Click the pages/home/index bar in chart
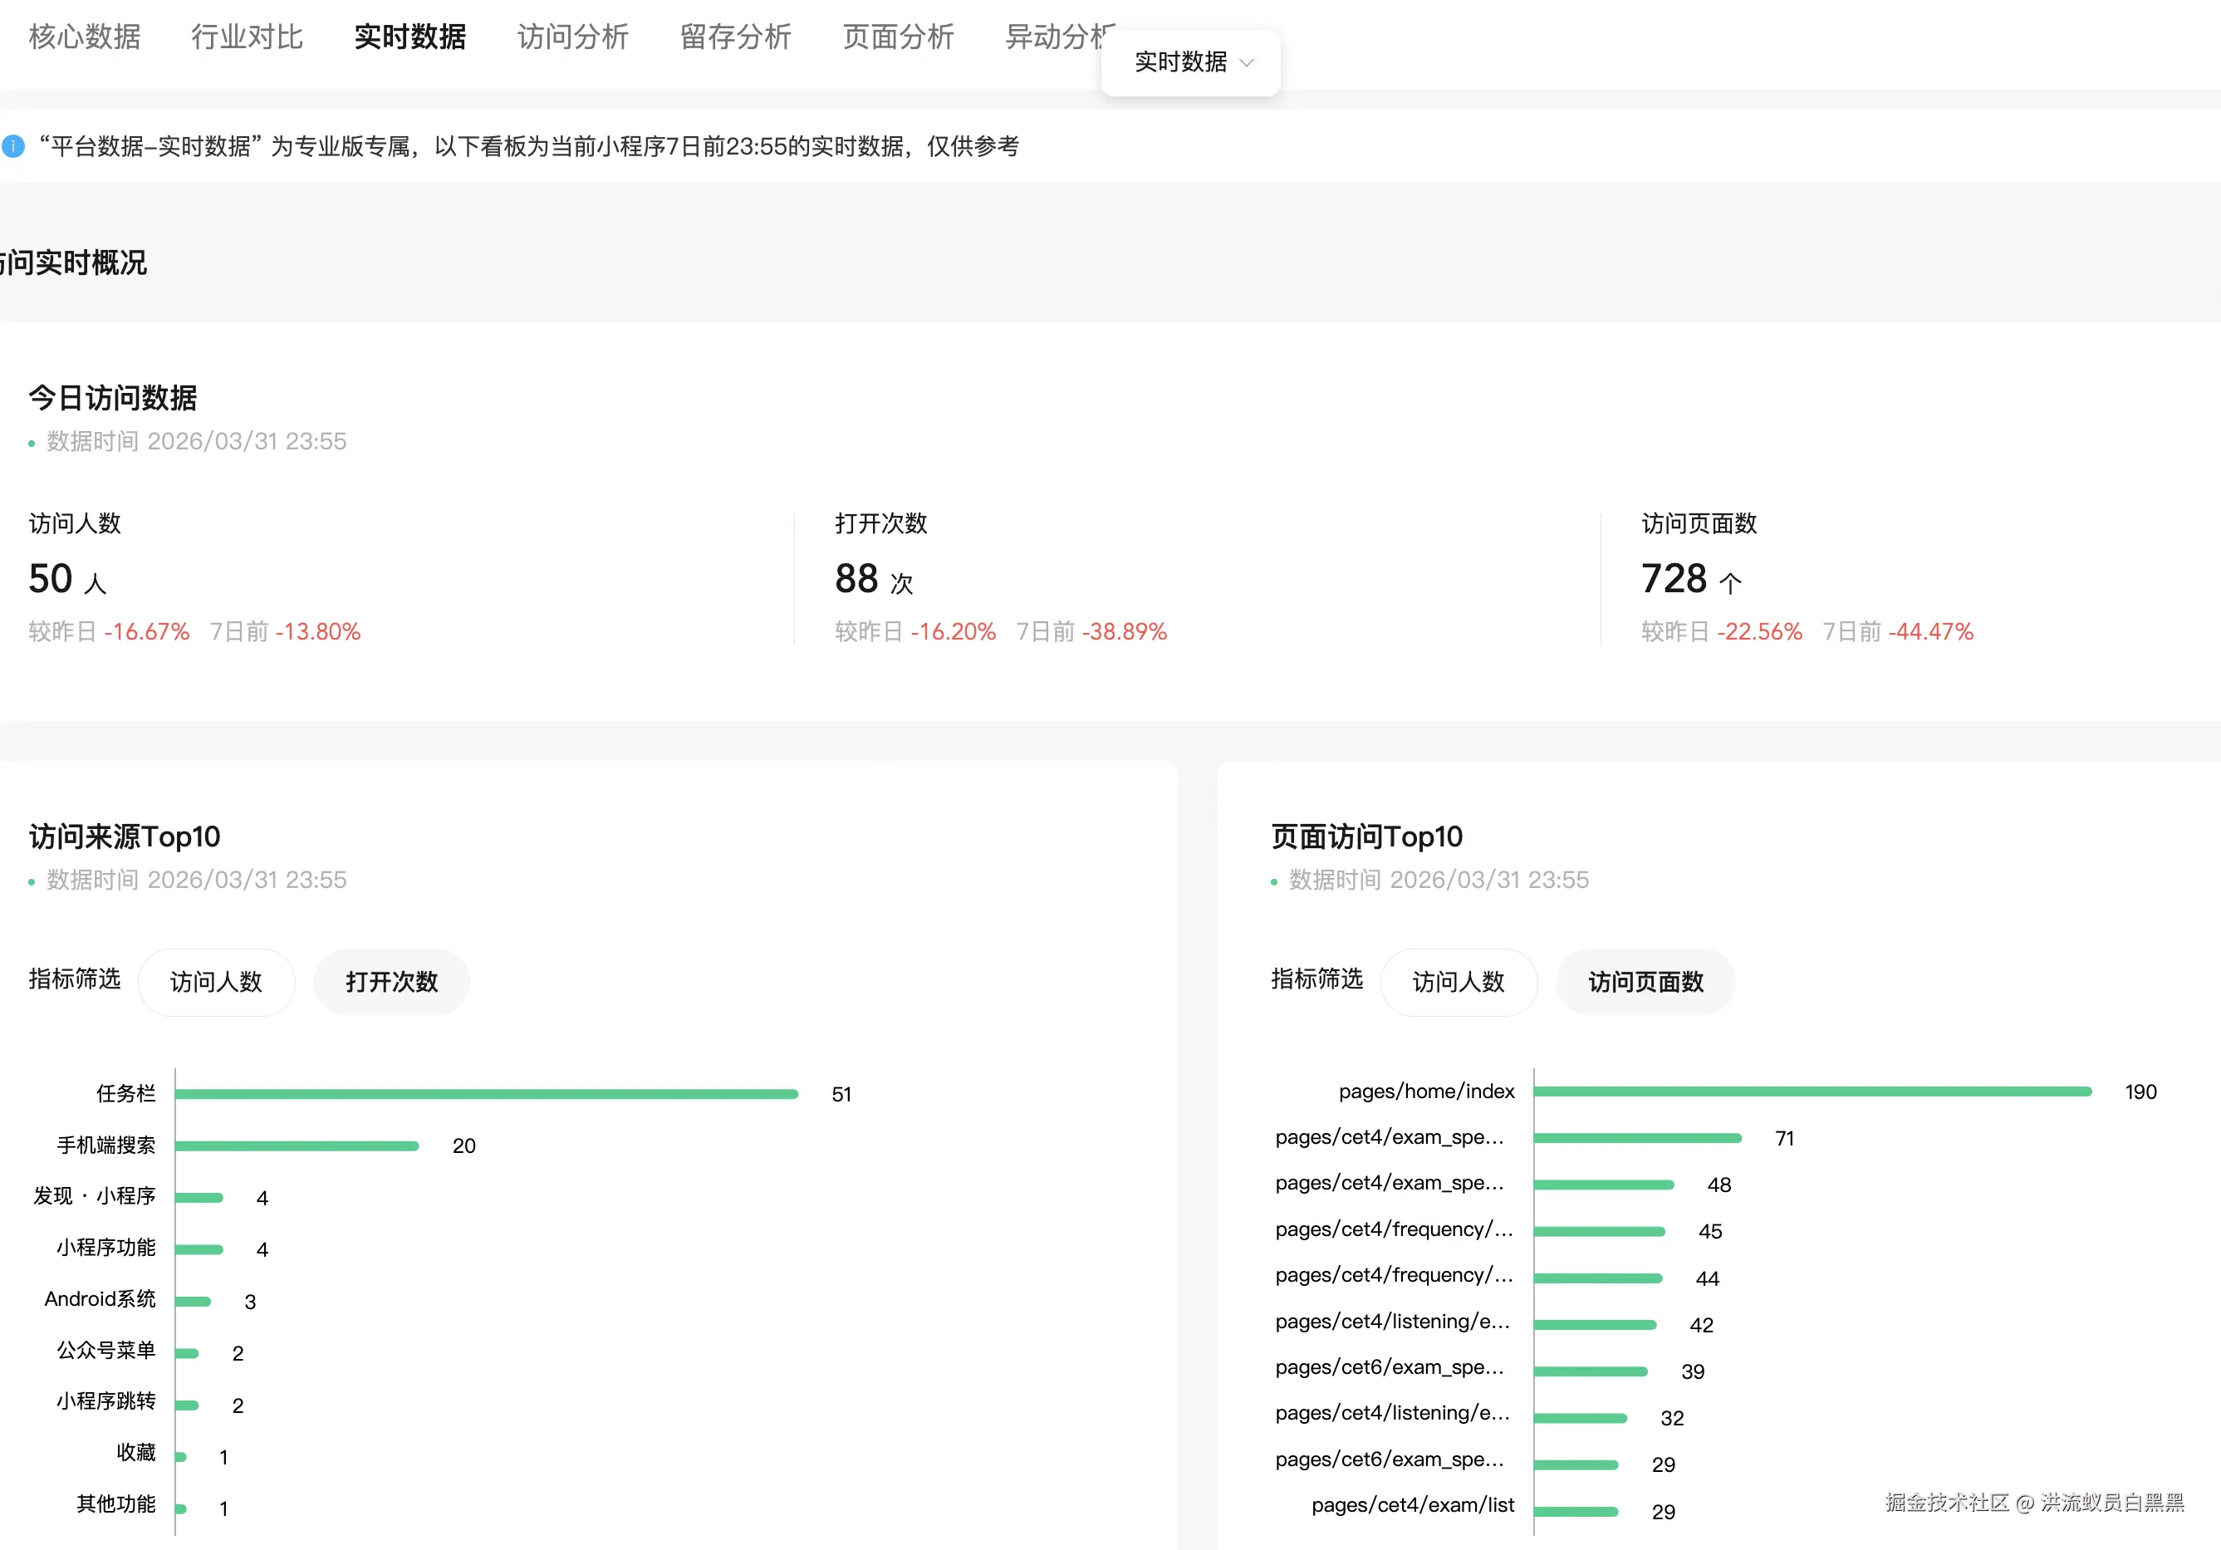 (x=1812, y=1091)
